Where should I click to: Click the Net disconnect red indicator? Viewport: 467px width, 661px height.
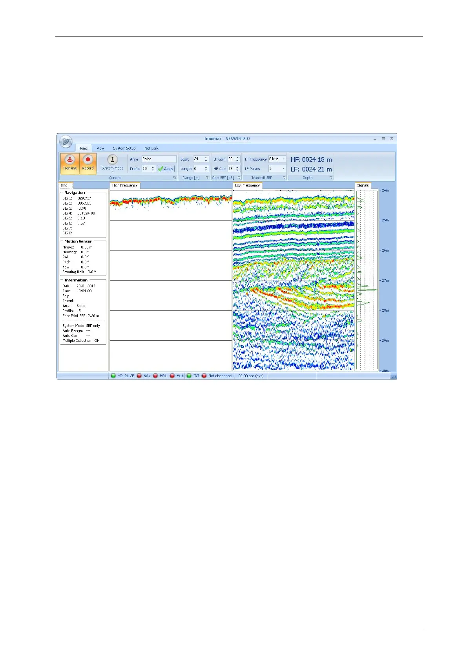[x=204, y=376]
